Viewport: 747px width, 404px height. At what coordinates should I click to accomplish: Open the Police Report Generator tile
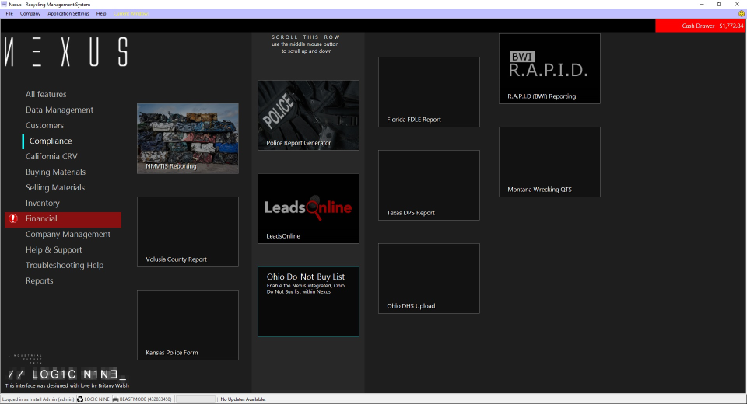coord(308,115)
